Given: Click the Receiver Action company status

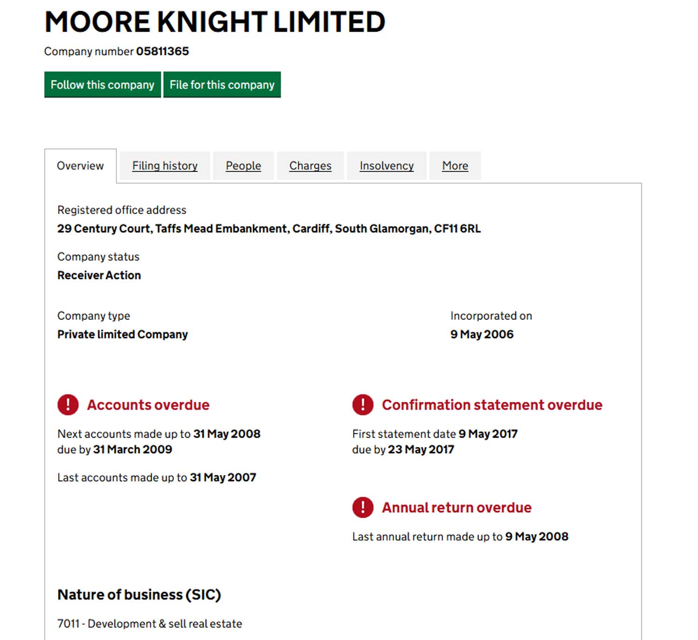Looking at the screenshot, I should [99, 275].
